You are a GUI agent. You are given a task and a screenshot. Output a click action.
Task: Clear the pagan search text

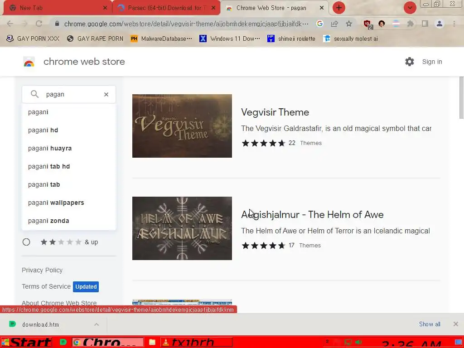pos(106,94)
